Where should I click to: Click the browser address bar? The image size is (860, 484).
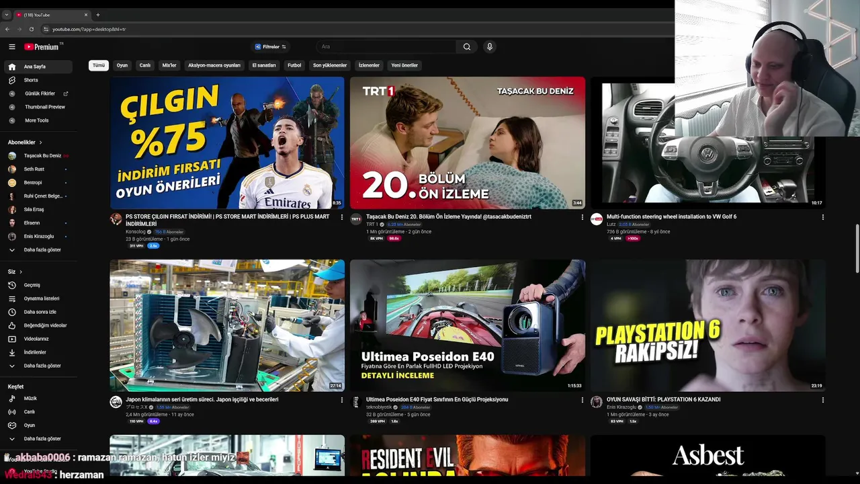(x=356, y=29)
